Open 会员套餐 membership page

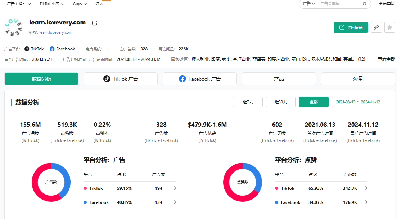click(x=387, y=4)
